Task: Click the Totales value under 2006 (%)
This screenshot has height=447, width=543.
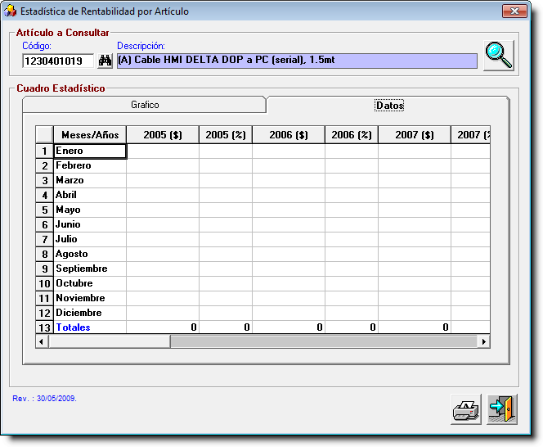Action: click(x=352, y=327)
